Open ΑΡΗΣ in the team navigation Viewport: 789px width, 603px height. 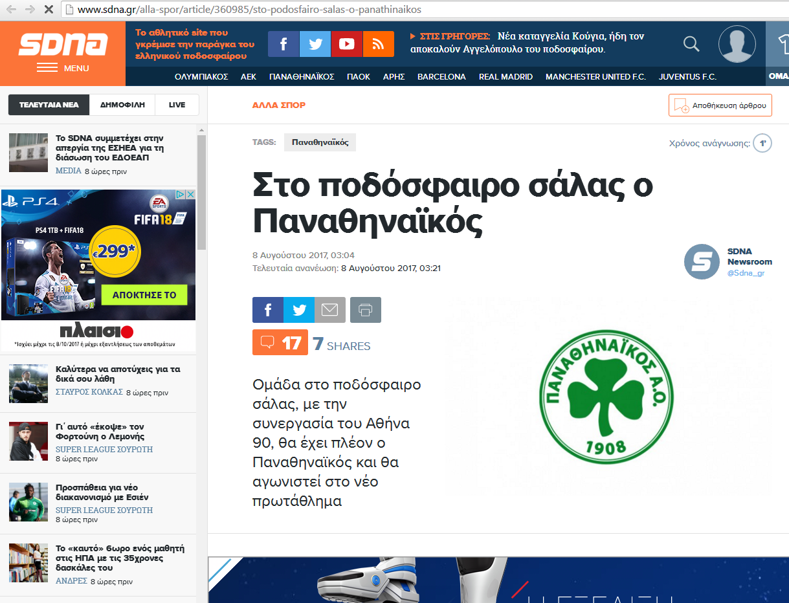394,76
